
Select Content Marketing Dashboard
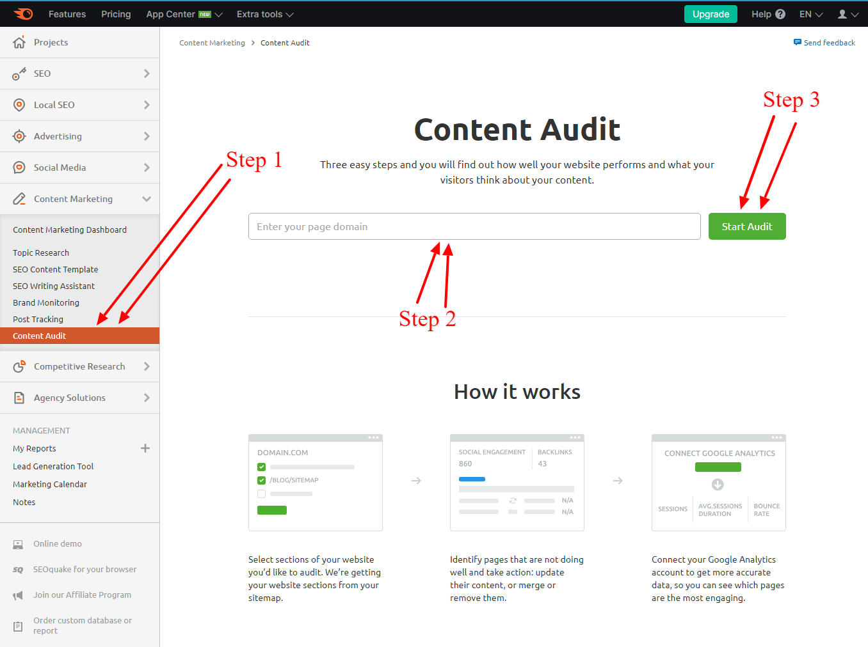[x=70, y=230]
